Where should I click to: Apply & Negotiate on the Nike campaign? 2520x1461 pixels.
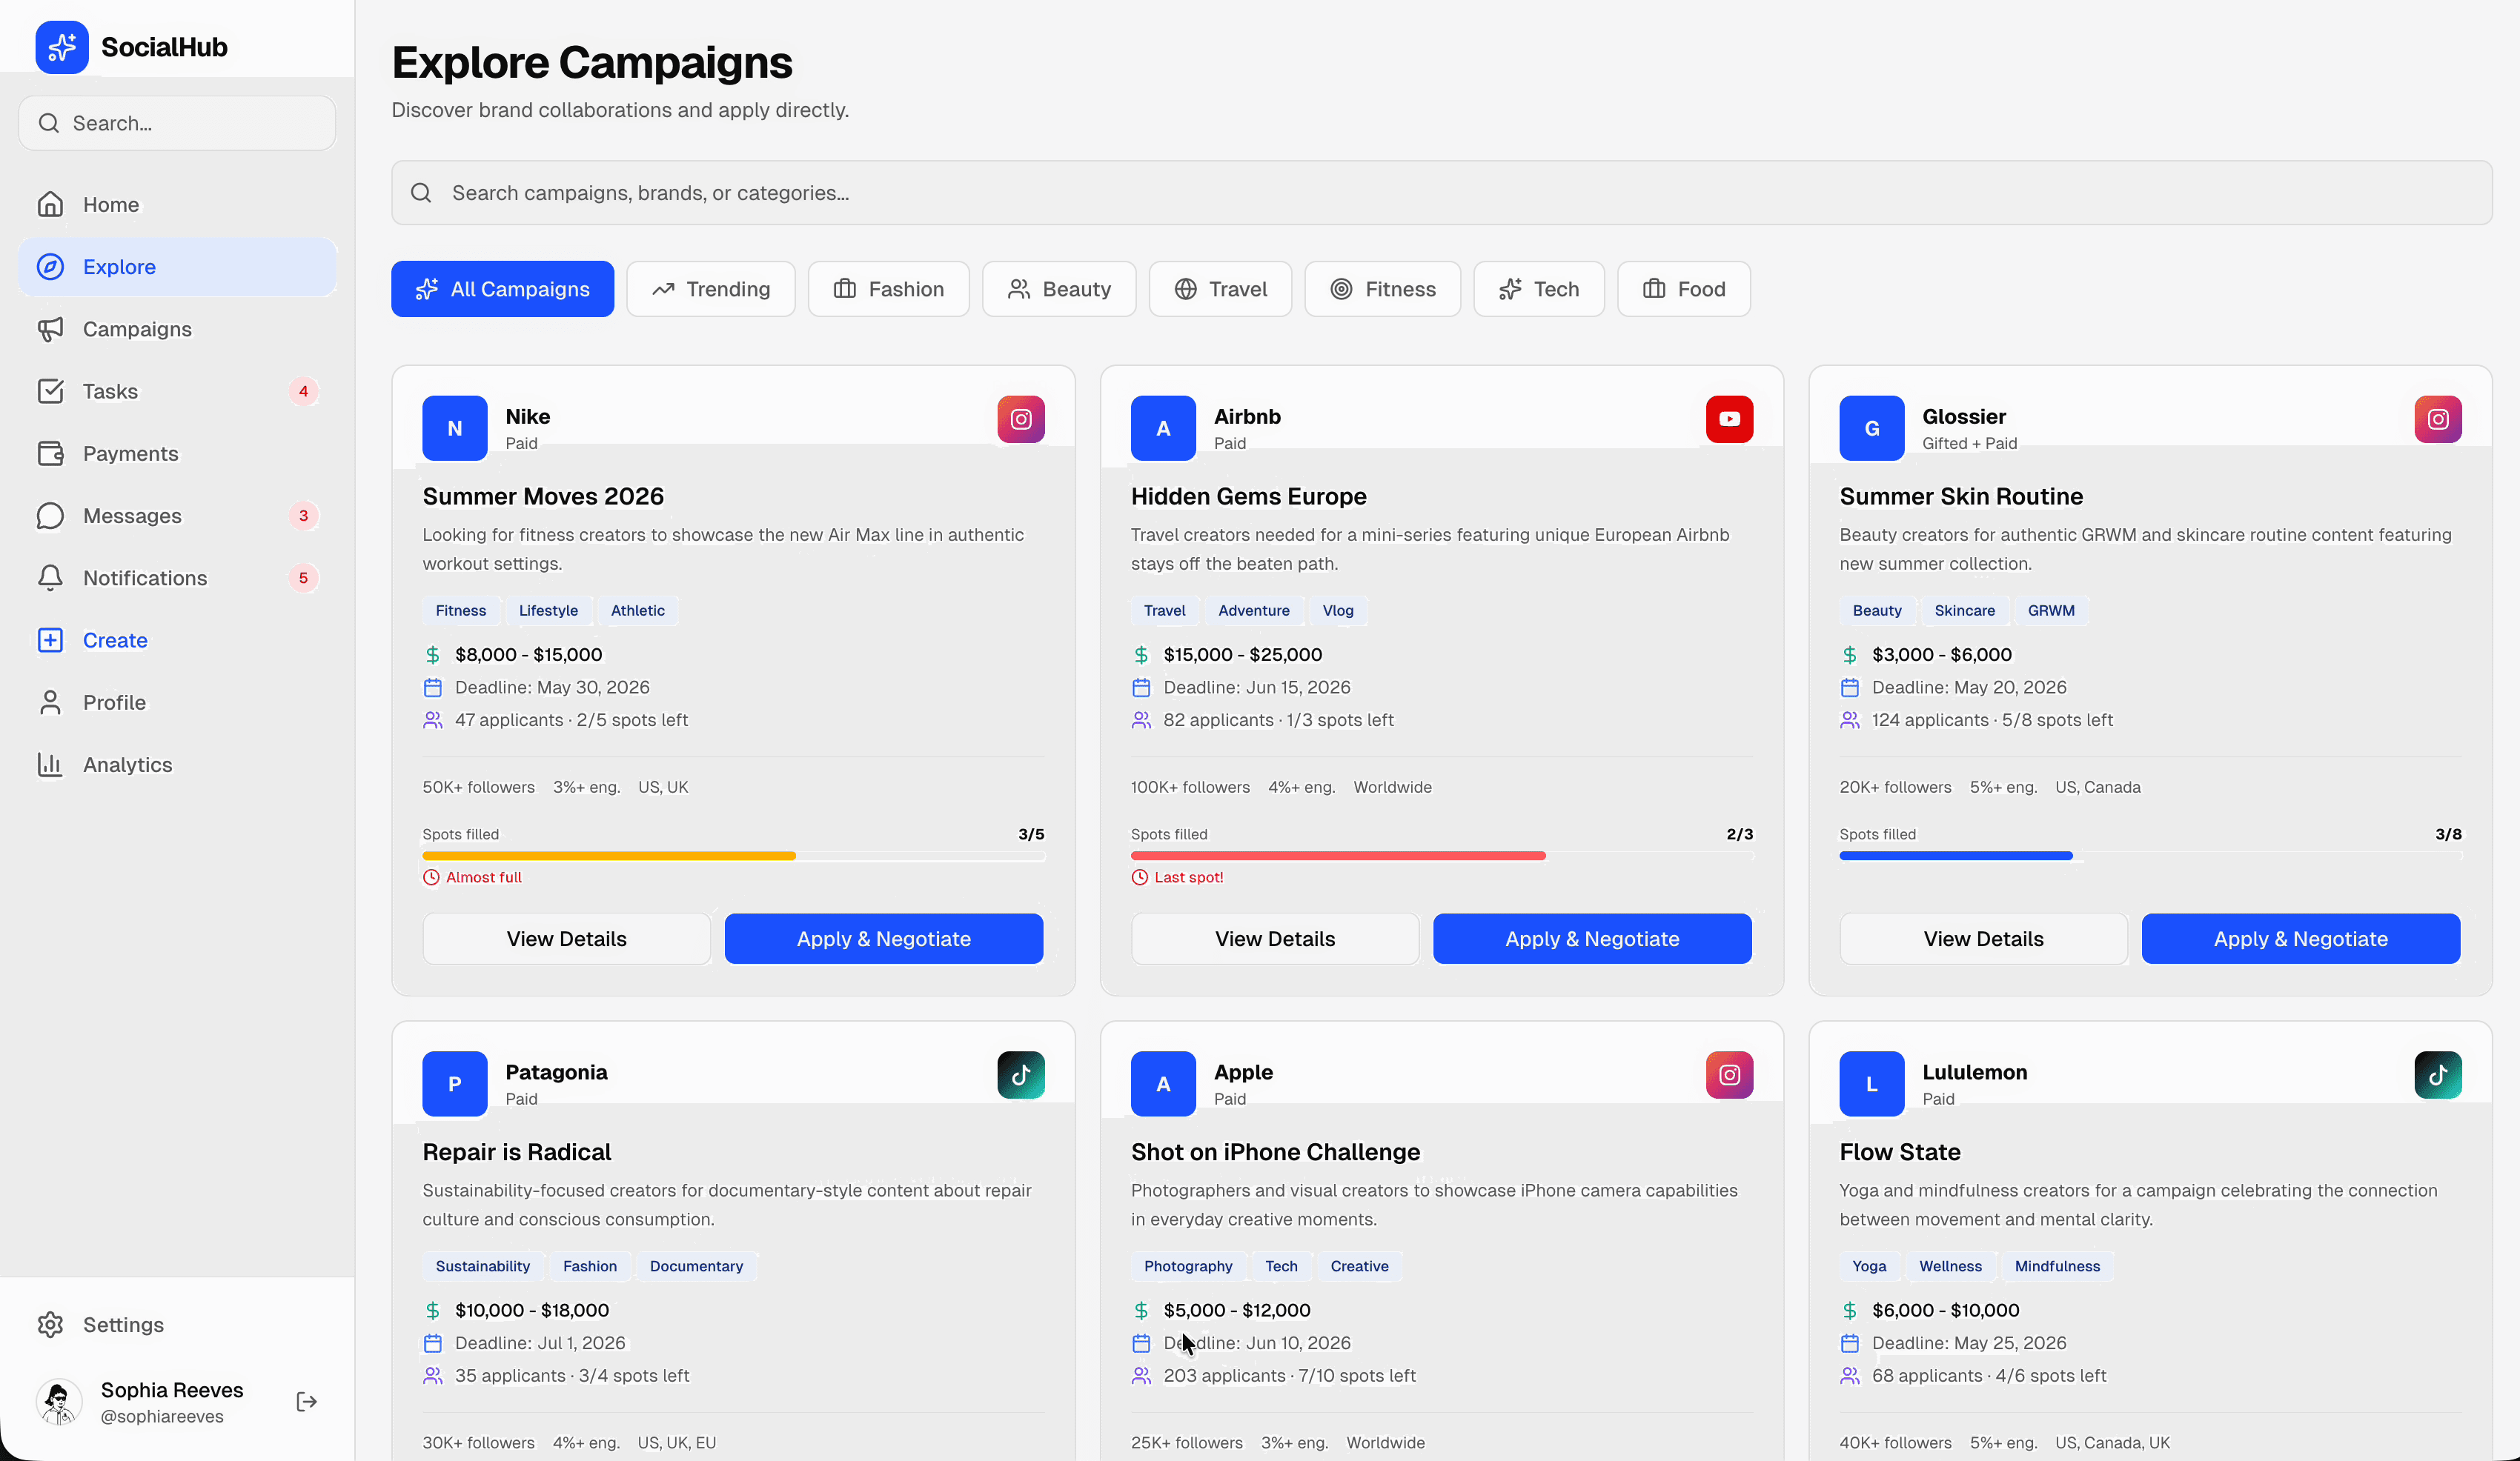[884, 939]
